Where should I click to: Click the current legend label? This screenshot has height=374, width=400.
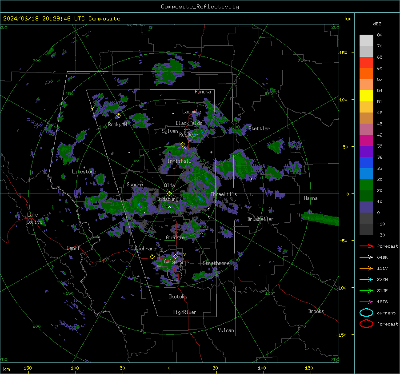(x=386, y=313)
